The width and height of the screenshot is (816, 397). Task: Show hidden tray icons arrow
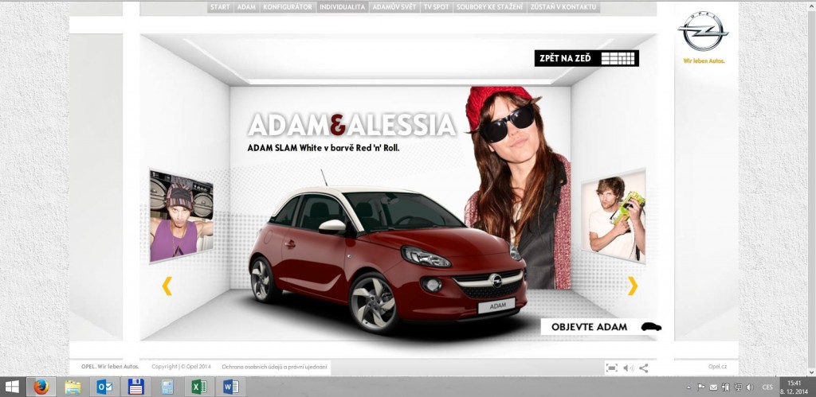click(x=689, y=387)
